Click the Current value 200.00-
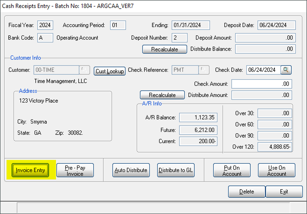This screenshot has height=214, width=307. coord(198,141)
